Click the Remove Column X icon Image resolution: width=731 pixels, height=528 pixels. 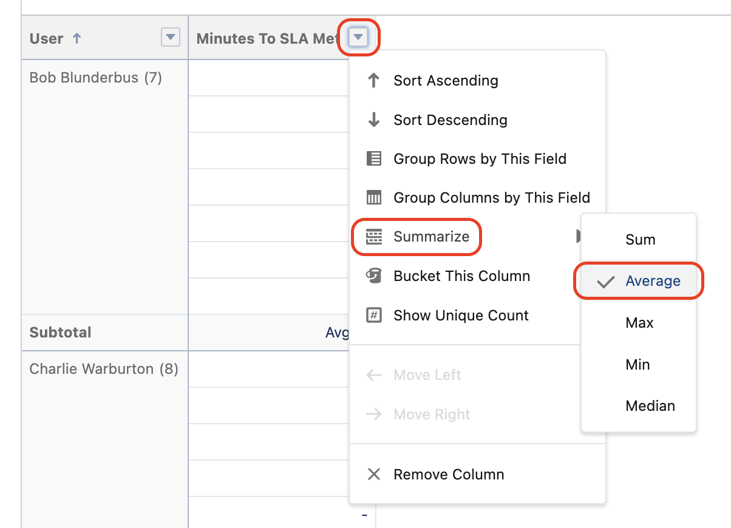tap(374, 475)
